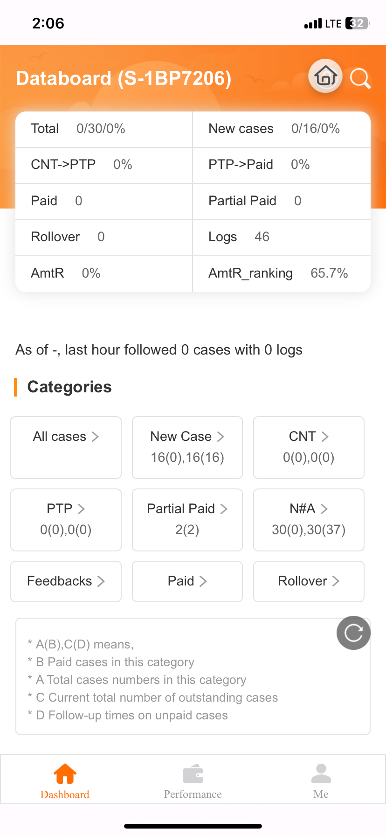386x836 pixels.
Task: Open the Feedbacks category
Action: point(66,581)
